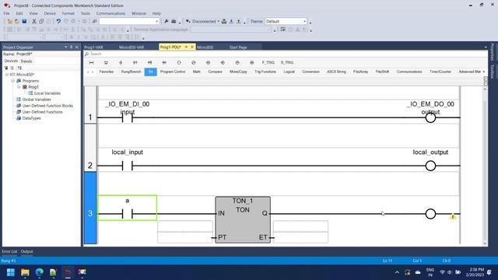Select the direct coil instruction icon
Viewport: 498px width, 280px height.
179,62
